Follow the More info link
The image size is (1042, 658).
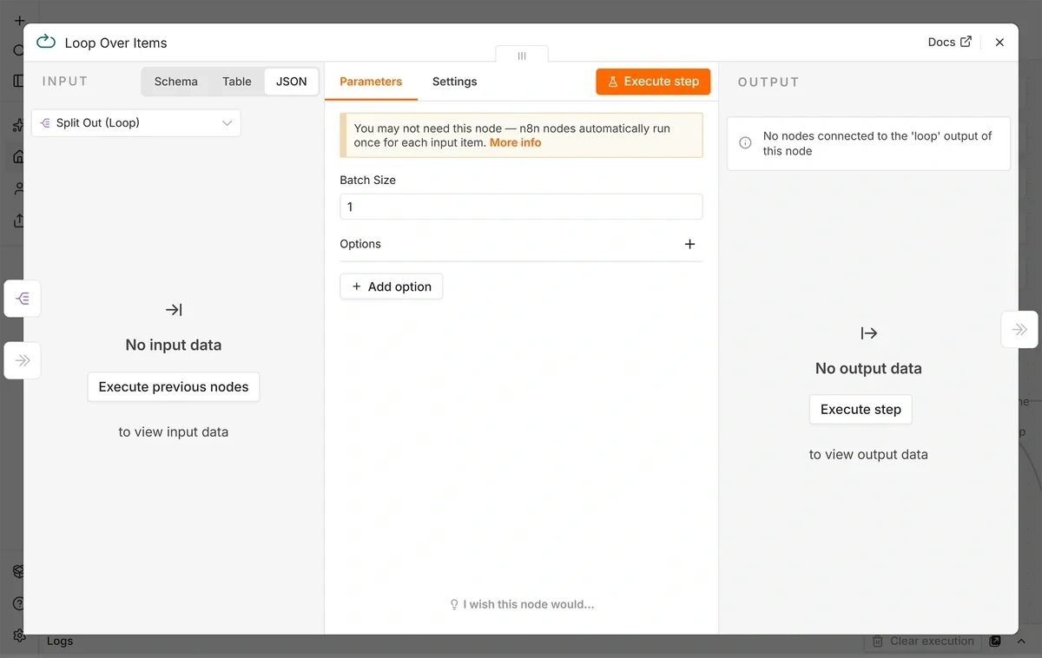516,142
